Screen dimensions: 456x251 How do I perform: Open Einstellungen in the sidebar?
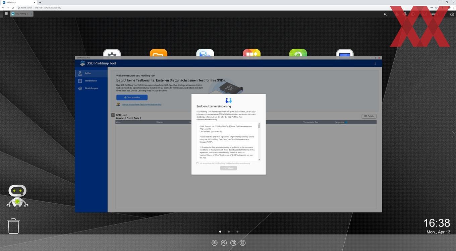pyautogui.click(x=91, y=88)
